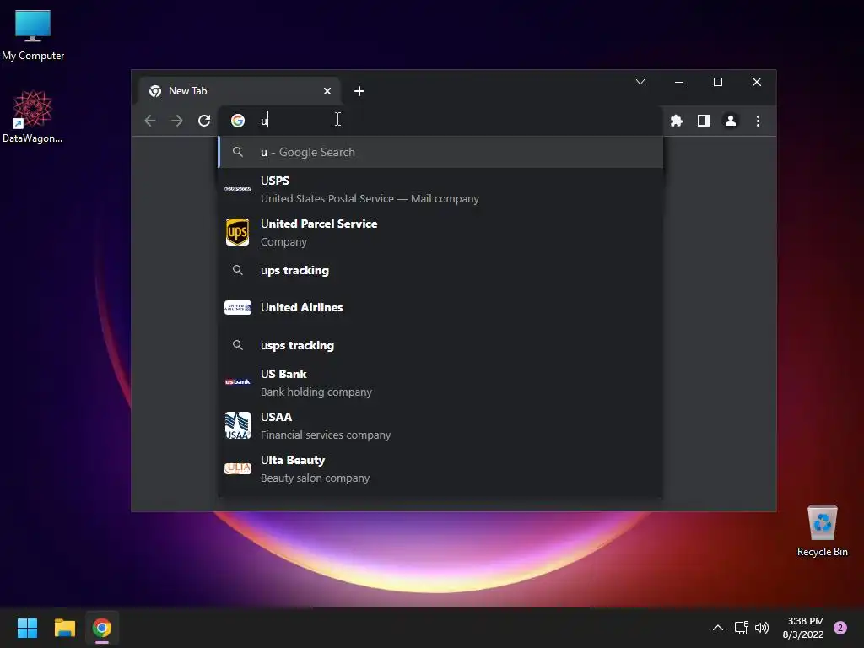Click Chrome icon in taskbar
The image size is (864, 648).
102,628
